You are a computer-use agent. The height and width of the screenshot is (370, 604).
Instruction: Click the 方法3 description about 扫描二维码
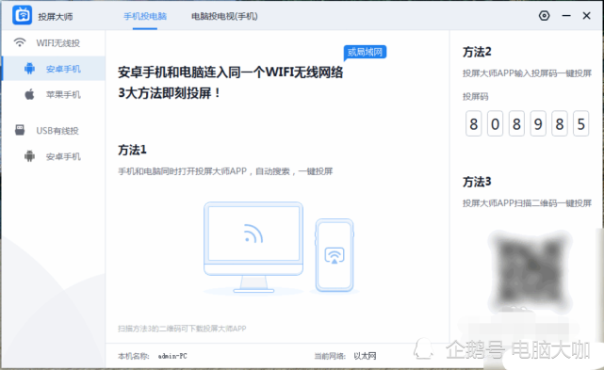coord(527,203)
